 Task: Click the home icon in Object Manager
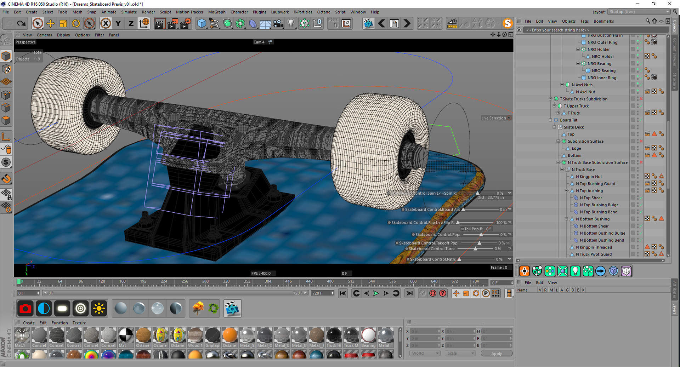(x=654, y=21)
